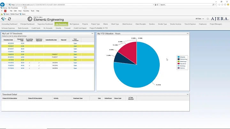Click the red toolbar icon beside File
The width and height of the screenshot is (230, 129).
(5, 11)
